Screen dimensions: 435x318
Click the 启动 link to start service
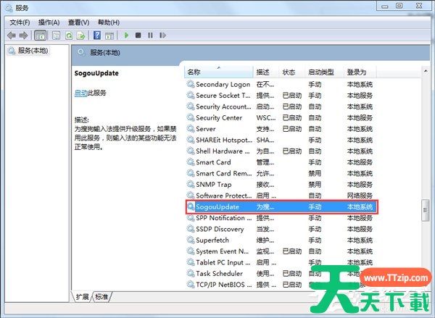[x=80, y=93]
